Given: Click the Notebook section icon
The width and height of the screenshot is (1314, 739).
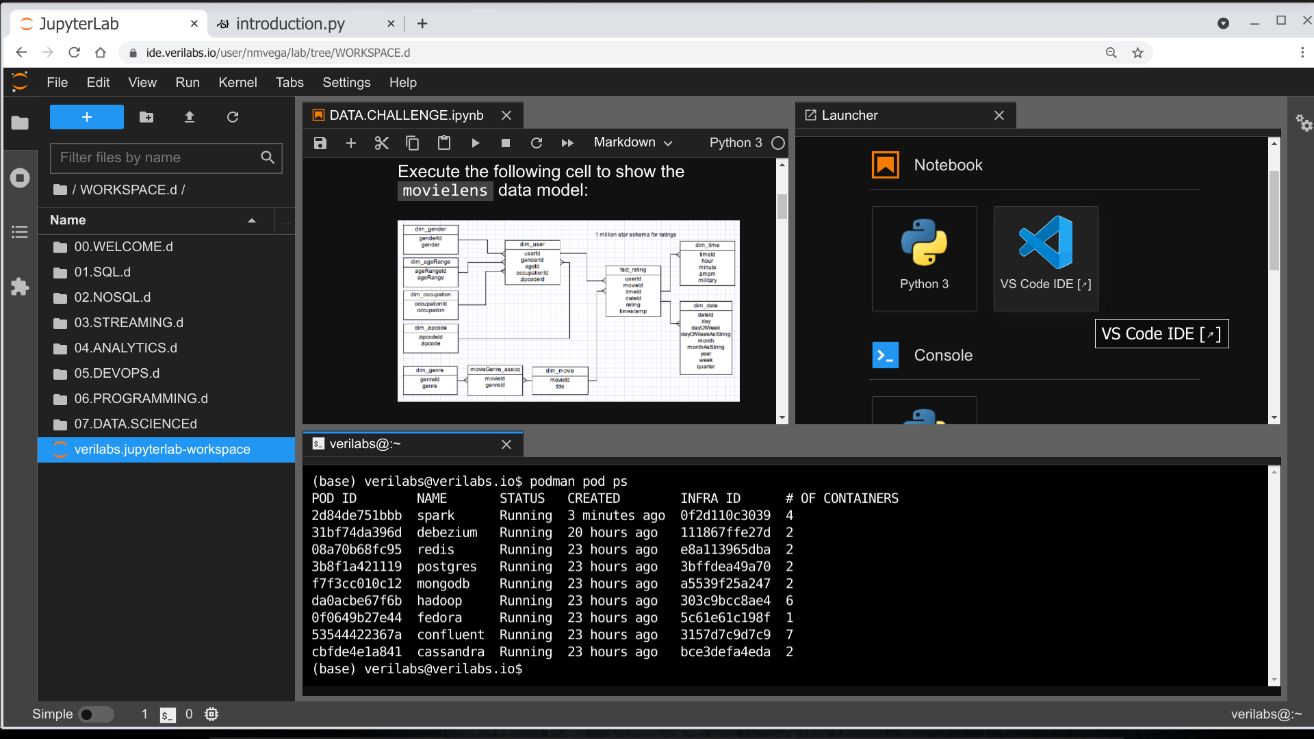Looking at the screenshot, I should 886,165.
